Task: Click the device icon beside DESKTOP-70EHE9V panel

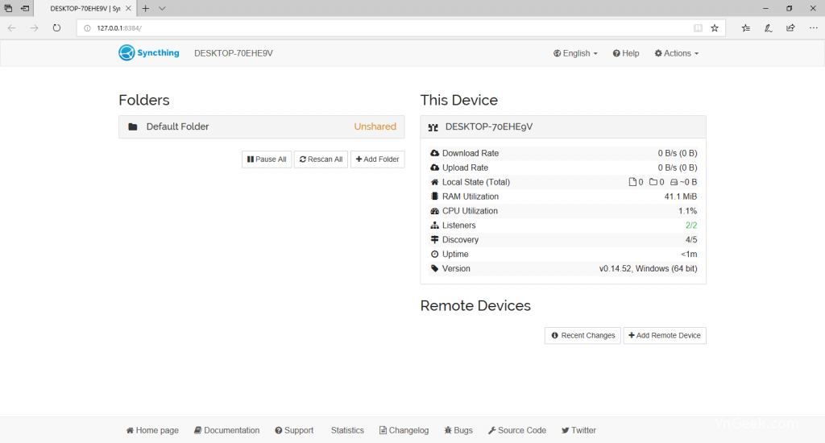Action: coord(433,127)
